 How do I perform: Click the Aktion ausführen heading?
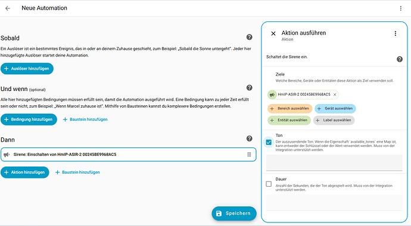304,33
